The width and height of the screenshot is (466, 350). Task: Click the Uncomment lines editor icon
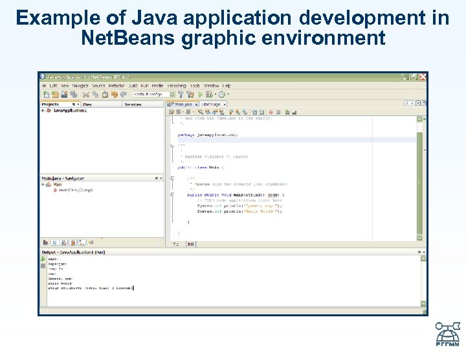pyautogui.click(x=294, y=112)
